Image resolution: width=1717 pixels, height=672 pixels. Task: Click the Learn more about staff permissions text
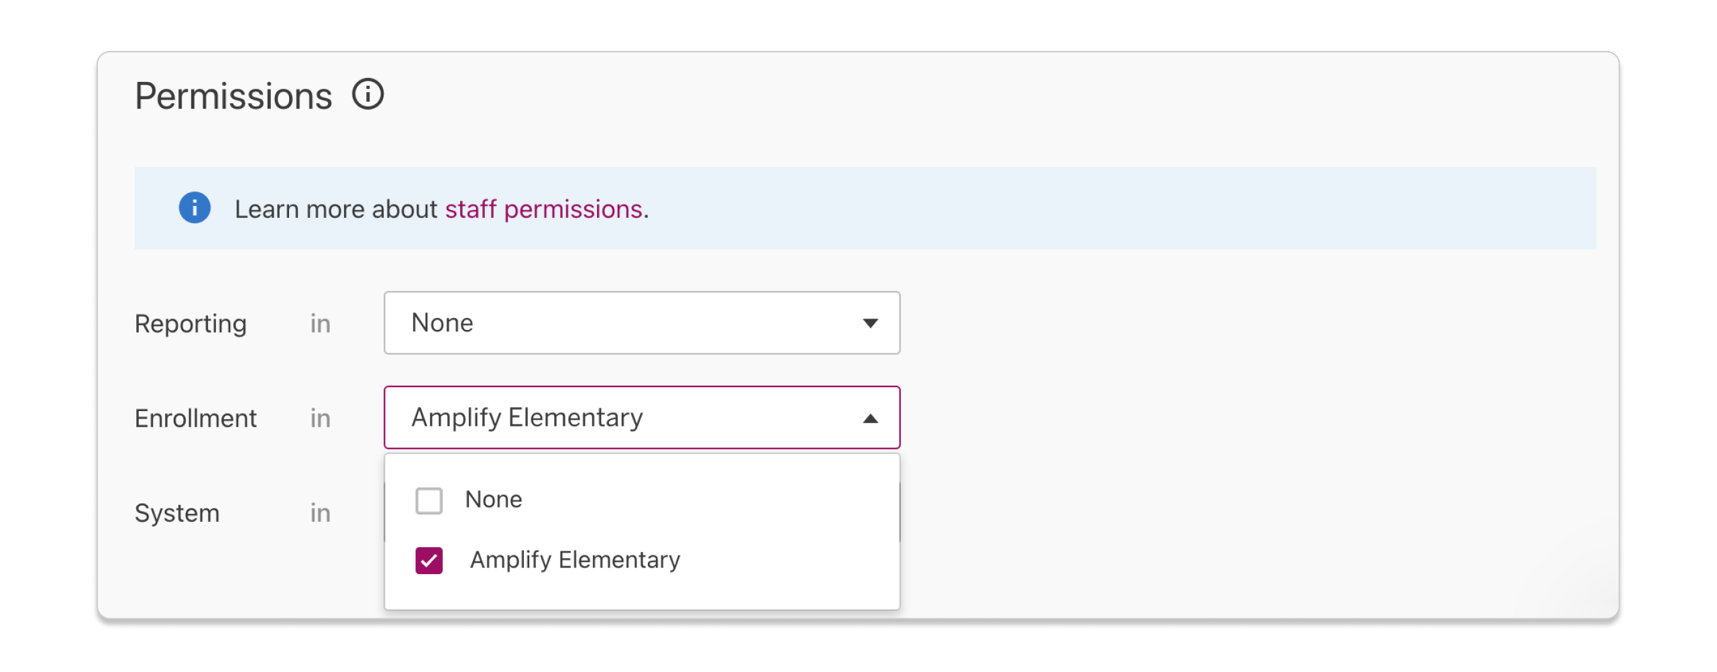[x=440, y=209]
